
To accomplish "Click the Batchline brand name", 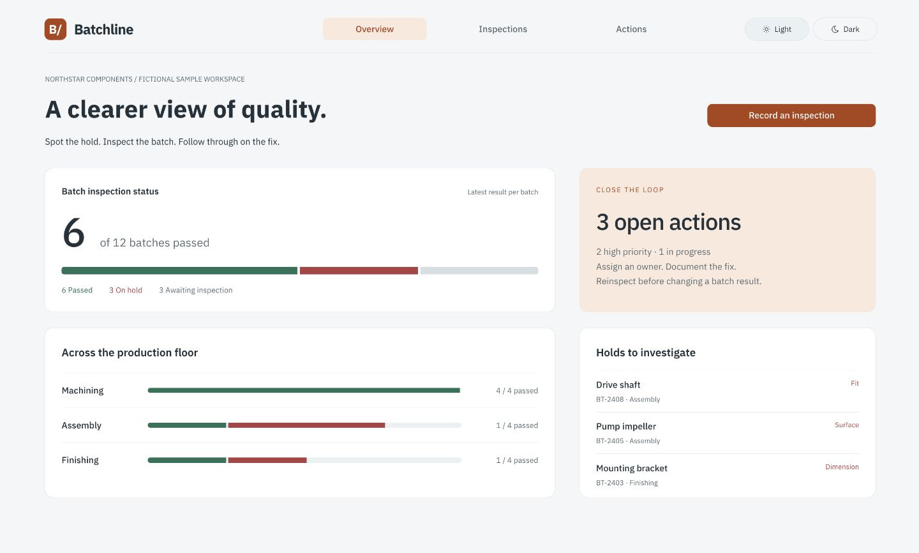I will click(104, 29).
